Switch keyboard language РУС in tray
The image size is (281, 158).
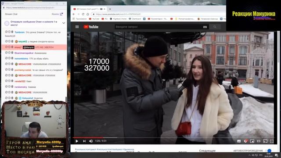pyautogui.click(x=261, y=155)
